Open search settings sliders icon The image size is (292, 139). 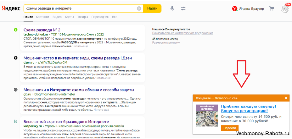[x=183, y=8]
